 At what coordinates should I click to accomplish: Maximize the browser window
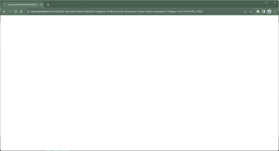[x=267, y=3]
